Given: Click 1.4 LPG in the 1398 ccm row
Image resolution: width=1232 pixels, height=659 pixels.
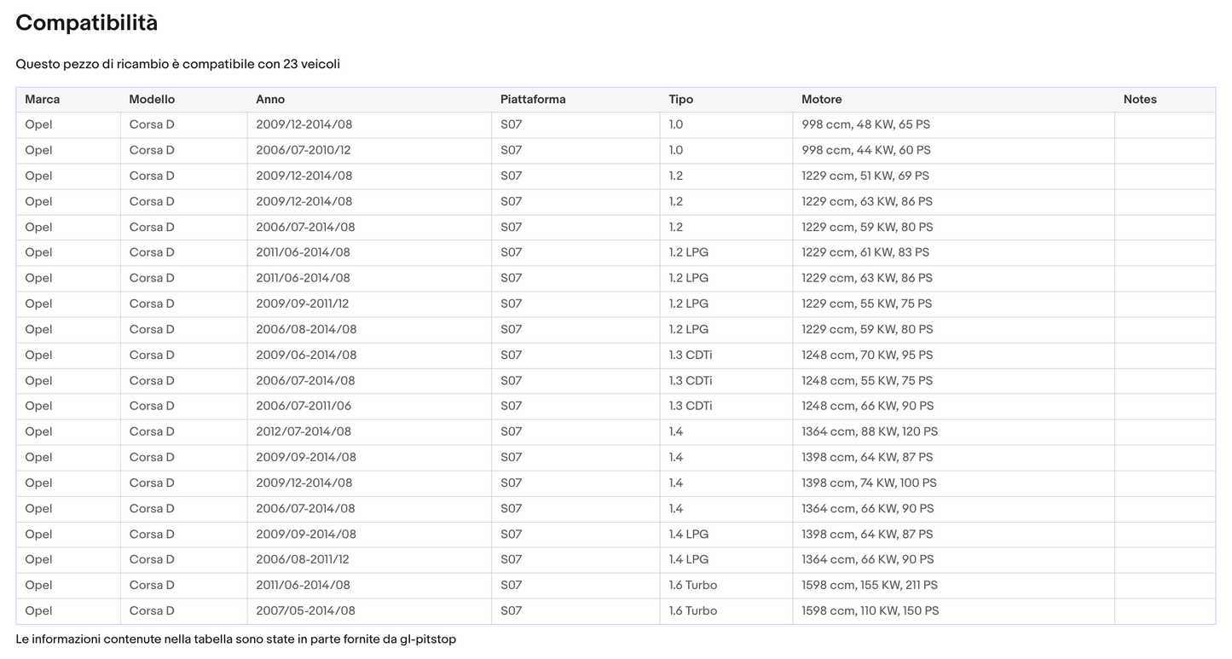Looking at the screenshot, I should pos(689,534).
